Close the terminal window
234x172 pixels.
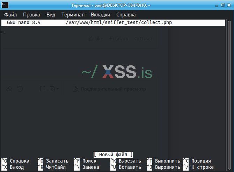pyautogui.click(x=229, y=5)
